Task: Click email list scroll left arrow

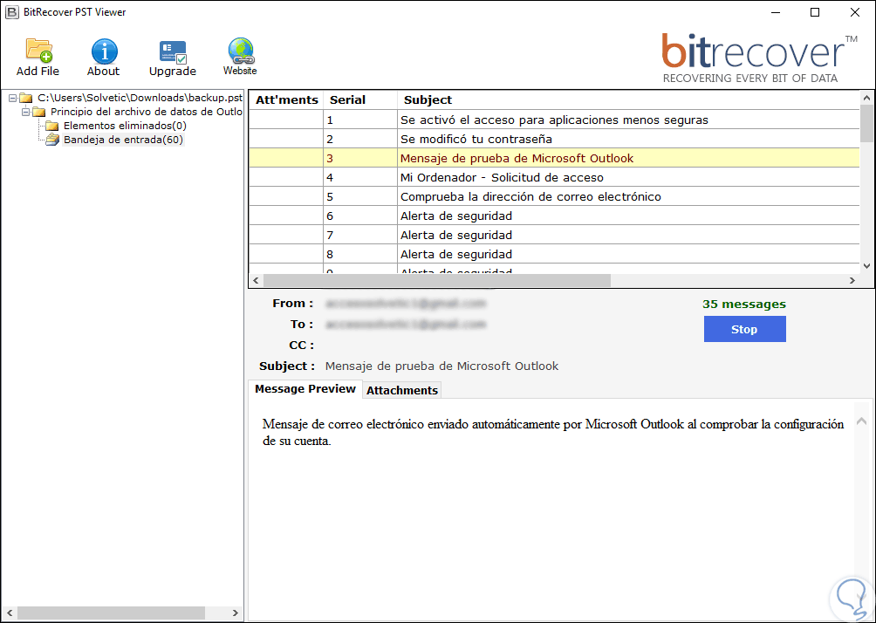Action: tap(256, 280)
